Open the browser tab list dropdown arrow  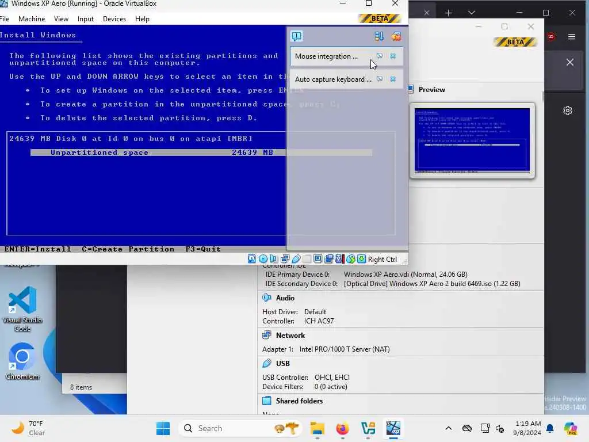pos(472,13)
